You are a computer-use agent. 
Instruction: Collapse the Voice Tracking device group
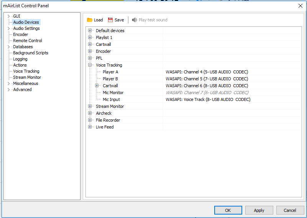tap(90, 65)
